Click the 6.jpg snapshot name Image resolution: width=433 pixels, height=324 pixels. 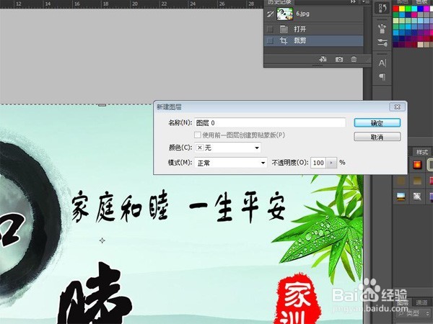tap(302, 14)
